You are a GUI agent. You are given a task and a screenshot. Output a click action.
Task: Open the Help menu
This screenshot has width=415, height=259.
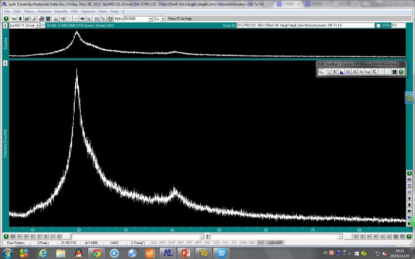tap(114, 11)
